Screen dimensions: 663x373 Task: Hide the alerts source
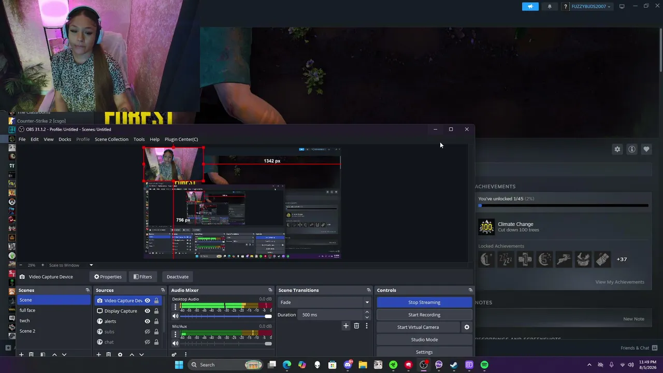[147, 321]
